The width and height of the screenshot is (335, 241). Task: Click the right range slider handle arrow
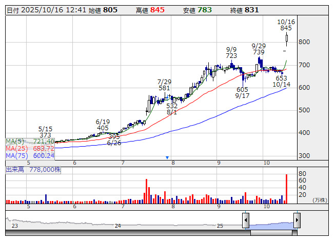(x=297, y=220)
